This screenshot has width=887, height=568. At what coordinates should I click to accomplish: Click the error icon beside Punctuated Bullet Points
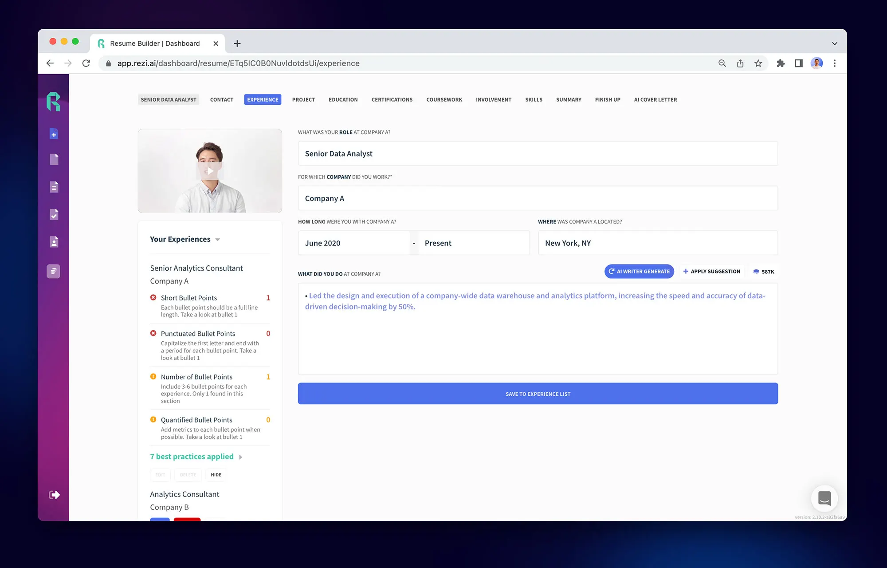(153, 333)
